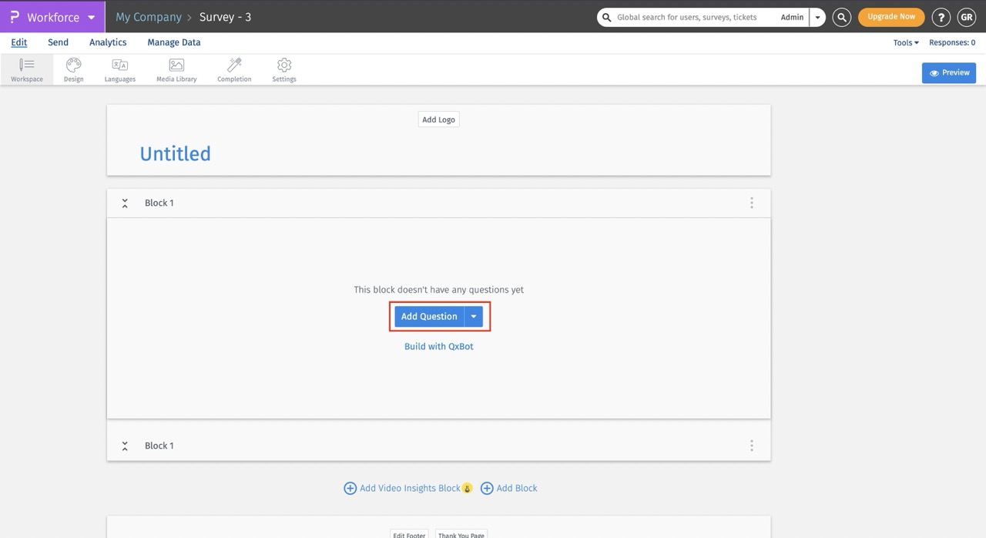Open the Manage Data tab

pos(173,42)
